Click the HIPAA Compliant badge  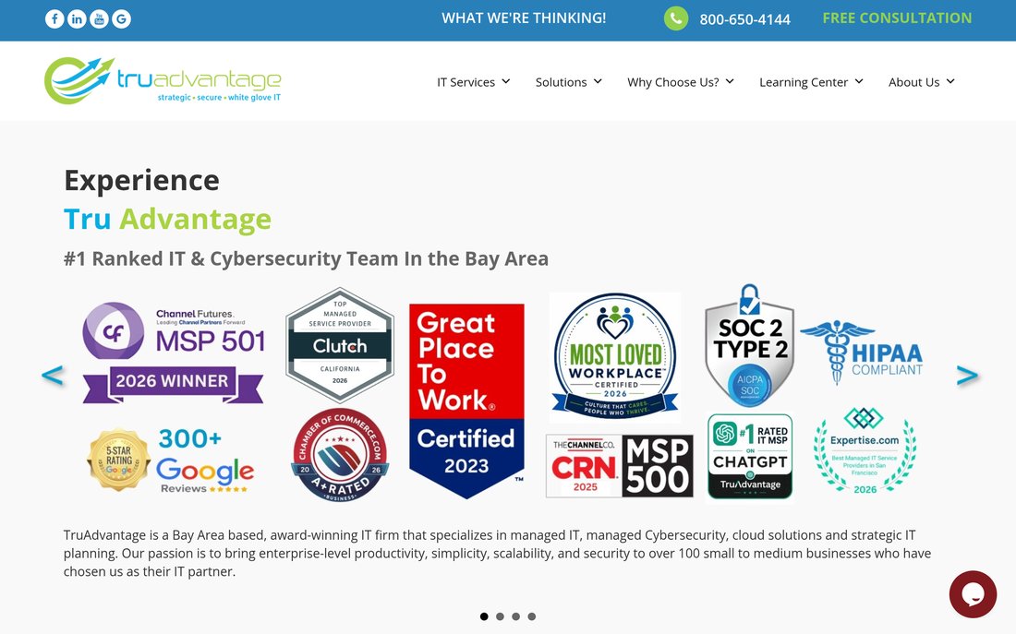tap(862, 353)
